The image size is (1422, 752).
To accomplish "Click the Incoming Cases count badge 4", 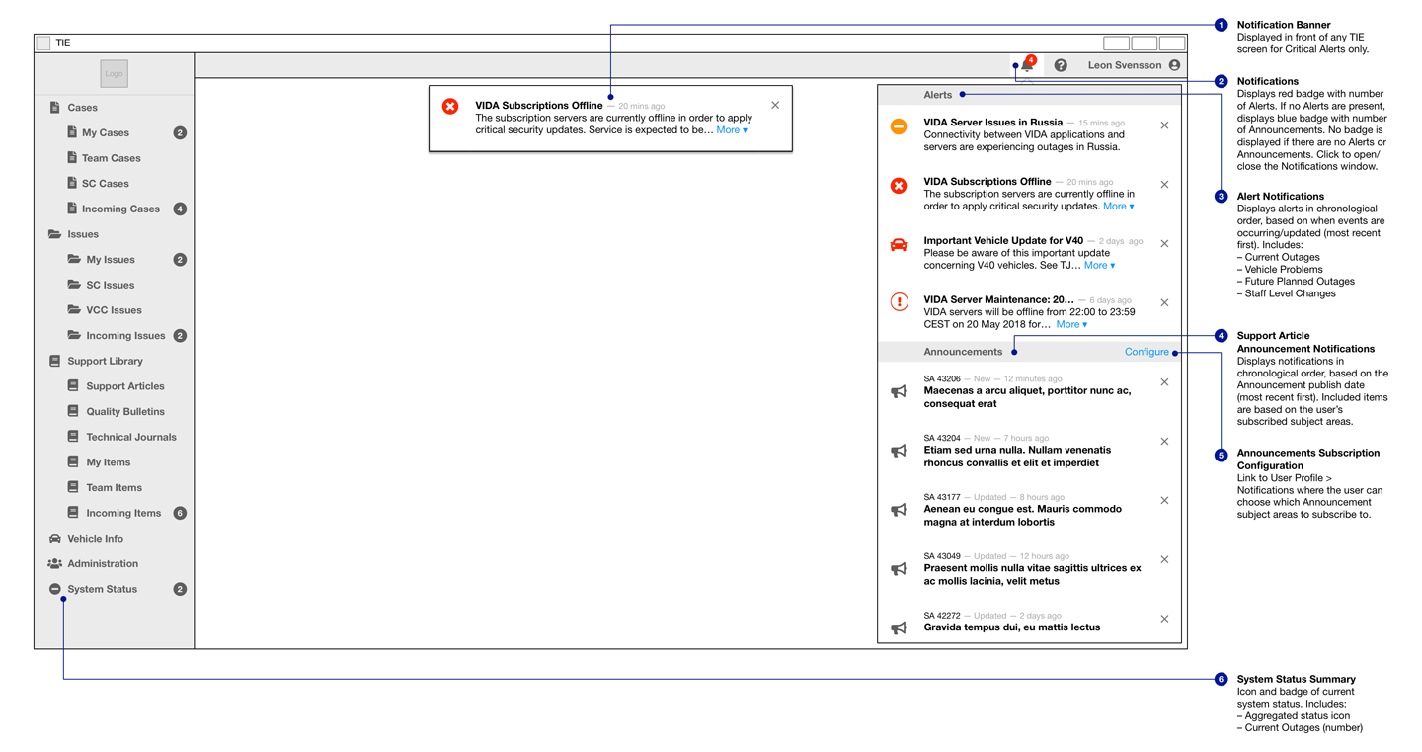I will [x=180, y=209].
